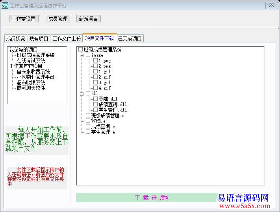Click the 学生管理.dll file name
Screen dimensions: 280x212
click(113, 110)
